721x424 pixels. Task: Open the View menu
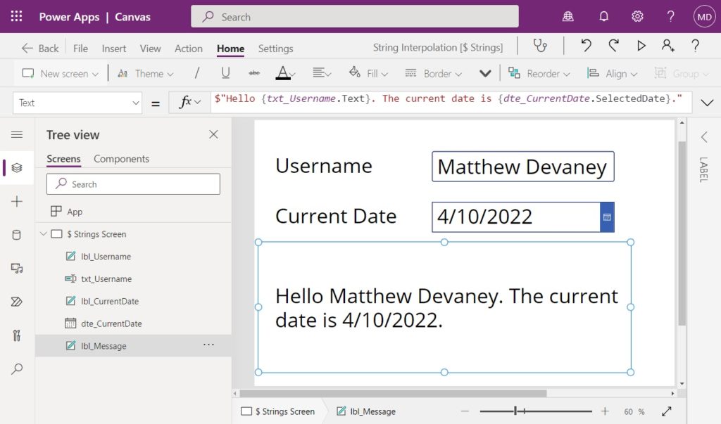pyautogui.click(x=150, y=49)
